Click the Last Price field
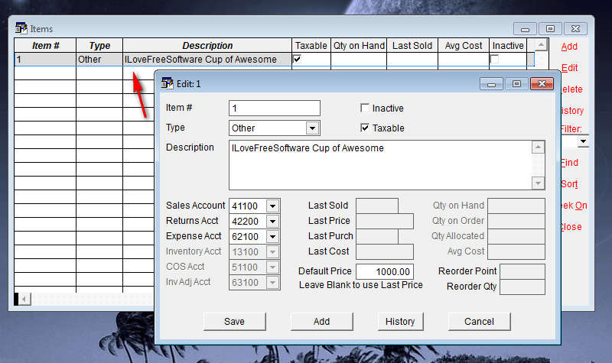 (x=385, y=221)
